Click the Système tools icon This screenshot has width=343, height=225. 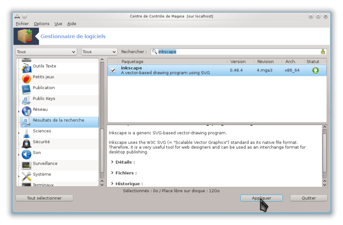click(26, 176)
